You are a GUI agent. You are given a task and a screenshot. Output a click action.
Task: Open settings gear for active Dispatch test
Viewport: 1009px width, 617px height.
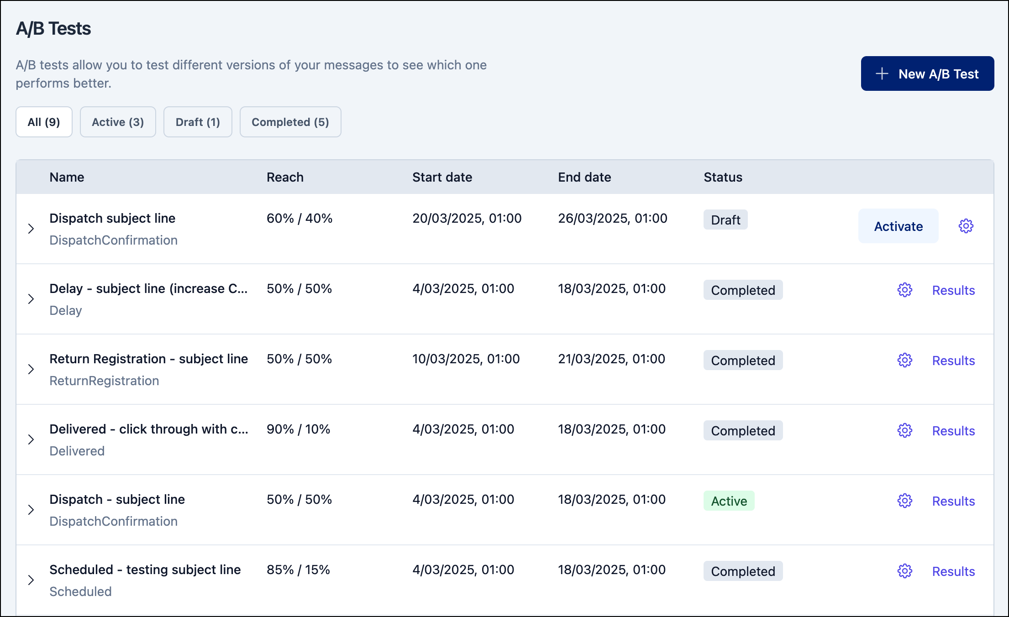(x=904, y=501)
